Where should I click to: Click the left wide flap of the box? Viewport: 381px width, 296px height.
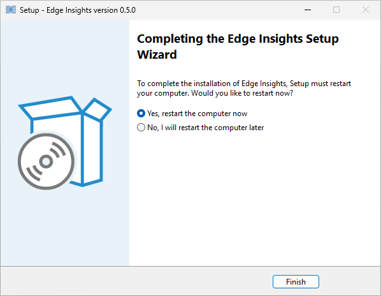[x=50, y=108]
